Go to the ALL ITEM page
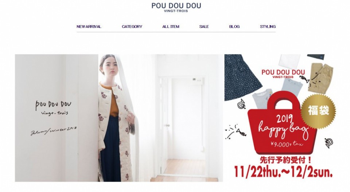The width and height of the screenshot is (350, 192). click(171, 27)
